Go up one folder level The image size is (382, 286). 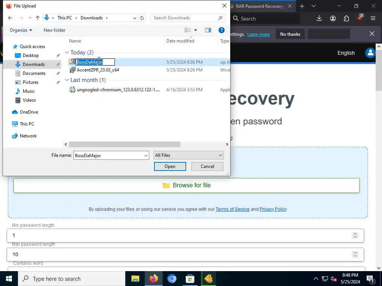pos(38,18)
